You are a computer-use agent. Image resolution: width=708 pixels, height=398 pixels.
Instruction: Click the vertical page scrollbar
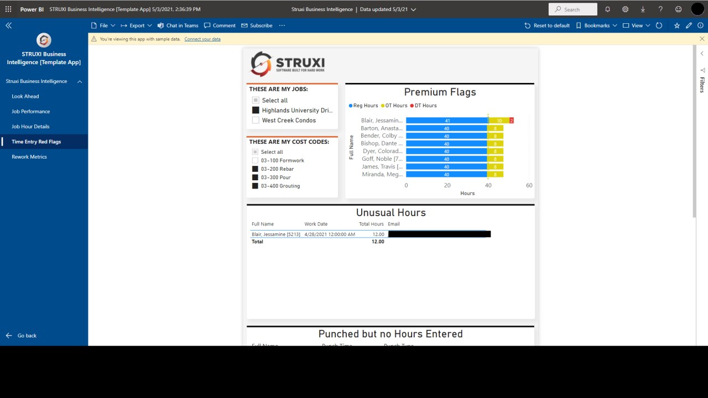[x=694, y=130]
